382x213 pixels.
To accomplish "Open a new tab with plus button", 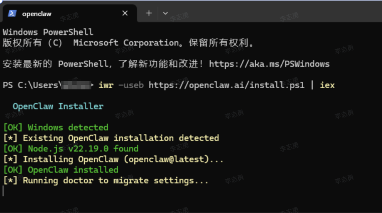I will 149,13.
